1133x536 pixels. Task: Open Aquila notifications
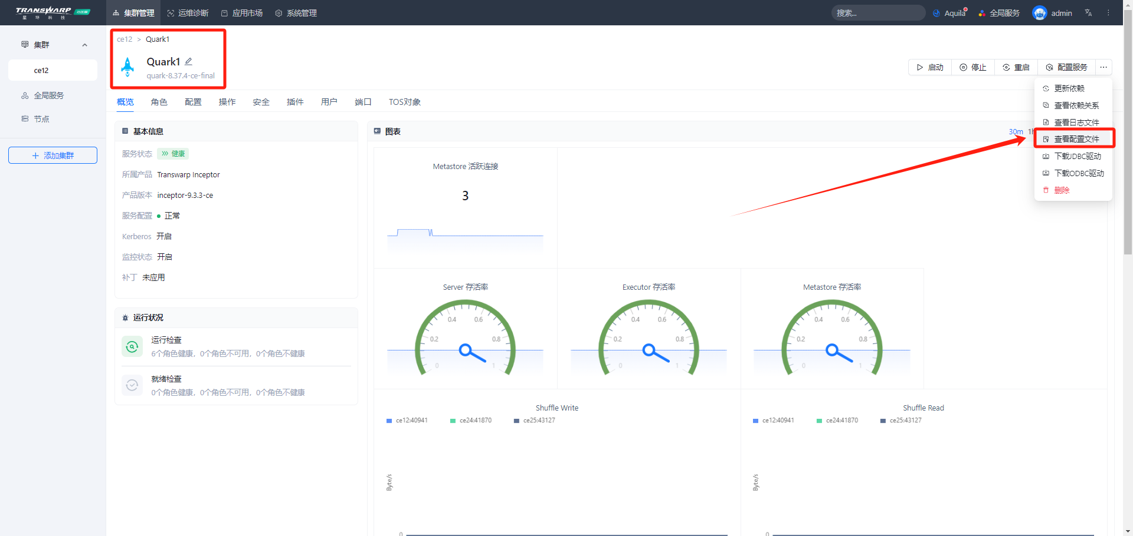pyautogui.click(x=950, y=13)
